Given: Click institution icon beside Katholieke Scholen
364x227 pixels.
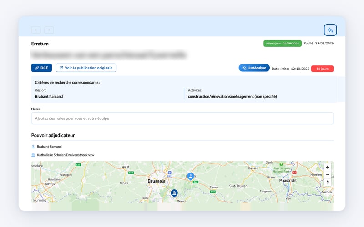Looking at the screenshot, I should [x=33, y=155].
